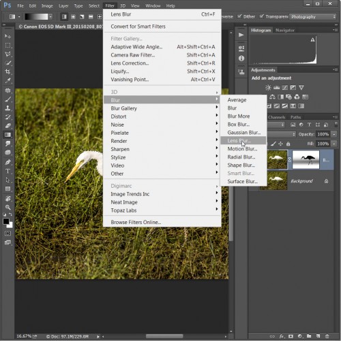Open the Opacity slider dropdown
The width and height of the screenshot is (341, 341).
(334, 134)
